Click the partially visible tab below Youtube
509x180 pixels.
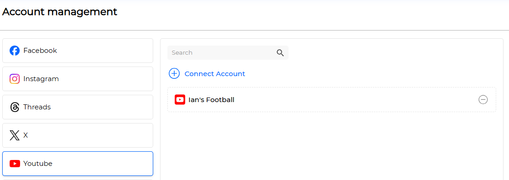(x=78, y=180)
